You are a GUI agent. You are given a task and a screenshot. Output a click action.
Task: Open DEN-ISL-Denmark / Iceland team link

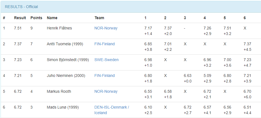coord(112,110)
